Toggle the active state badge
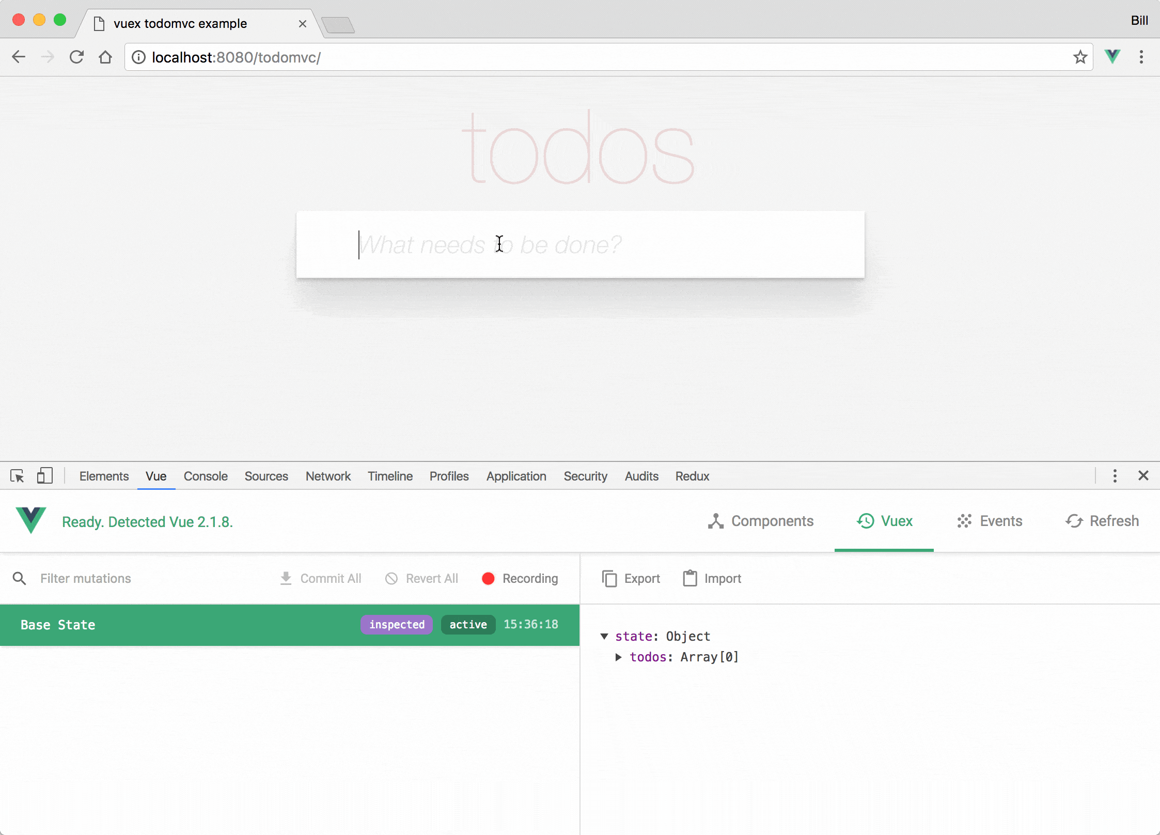Viewport: 1160px width, 835px height. coord(468,624)
